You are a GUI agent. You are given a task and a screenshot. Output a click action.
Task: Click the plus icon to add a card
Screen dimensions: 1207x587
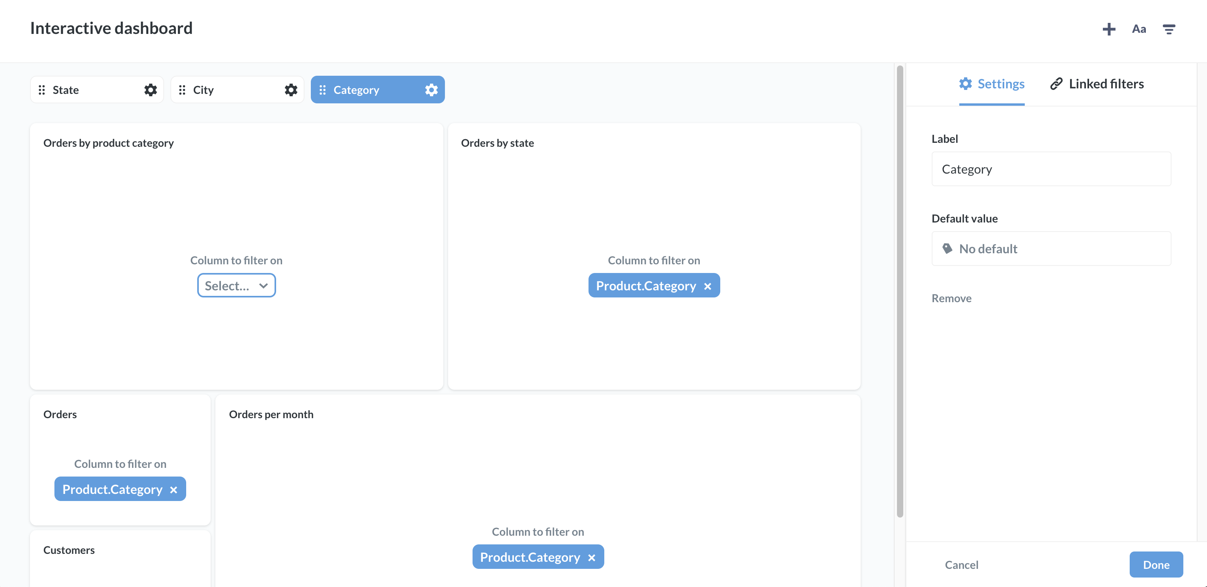1109,29
